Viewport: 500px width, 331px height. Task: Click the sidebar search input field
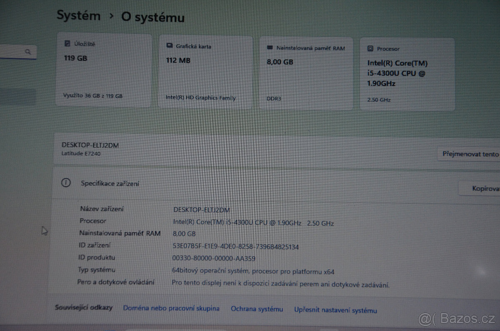click(x=18, y=52)
